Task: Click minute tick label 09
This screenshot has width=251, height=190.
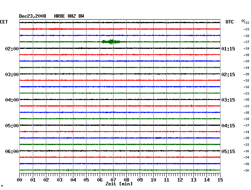Action: click(140, 180)
